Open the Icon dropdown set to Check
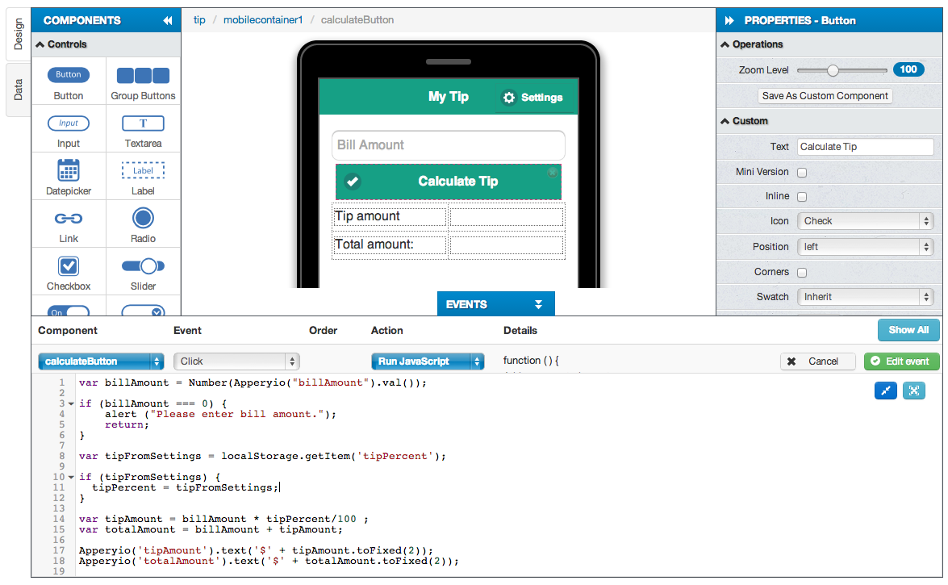The height and width of the screenshot is (585, 948). (x=865, y=221)
